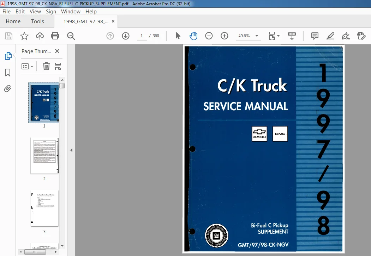Go to previous page arrow

110,36
